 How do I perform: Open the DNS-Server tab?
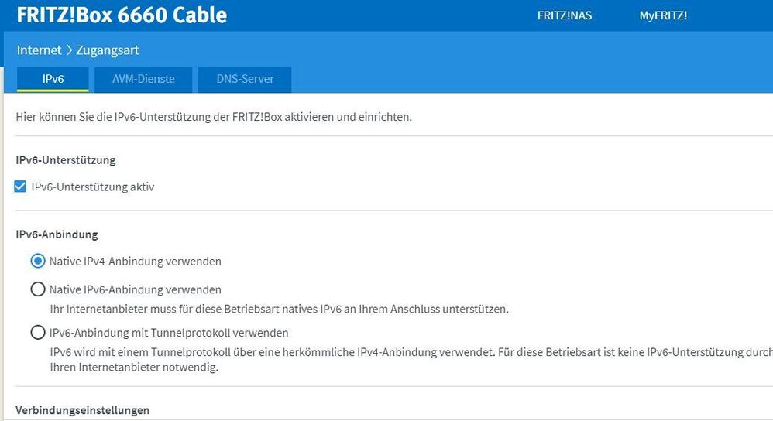244,79
